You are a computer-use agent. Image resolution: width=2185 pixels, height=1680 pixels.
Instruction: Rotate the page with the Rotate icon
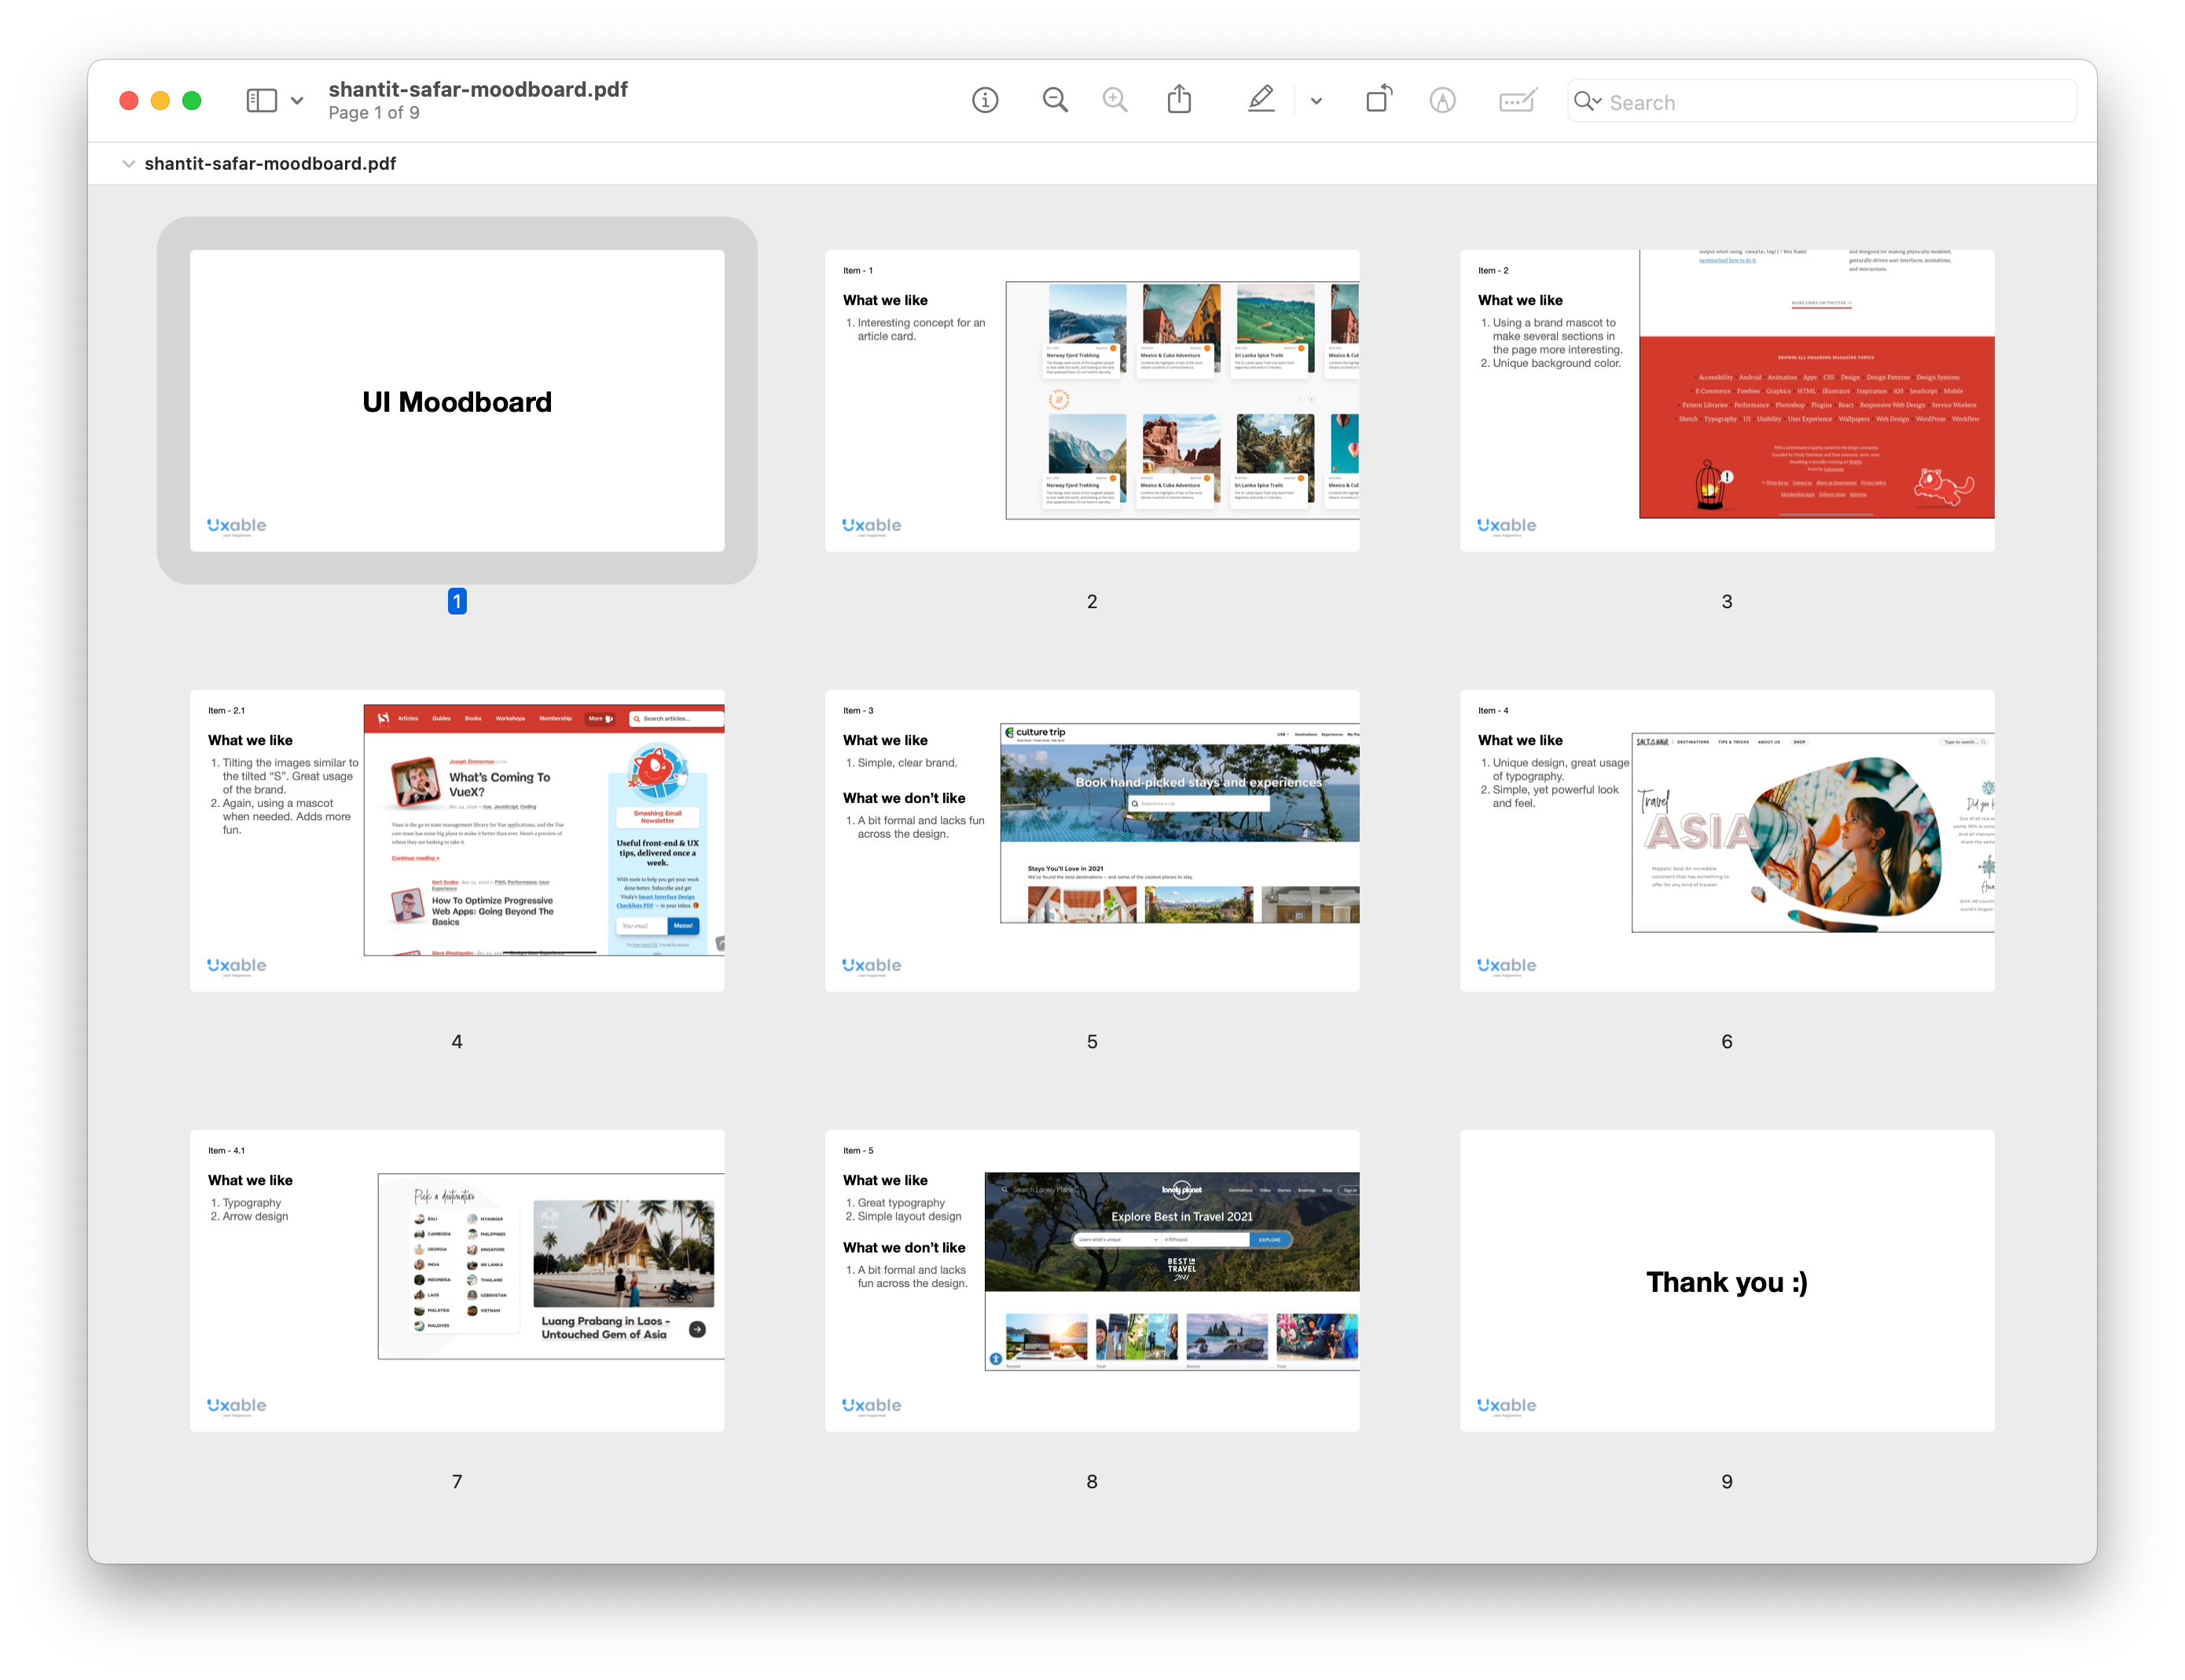click(1379, 100)
